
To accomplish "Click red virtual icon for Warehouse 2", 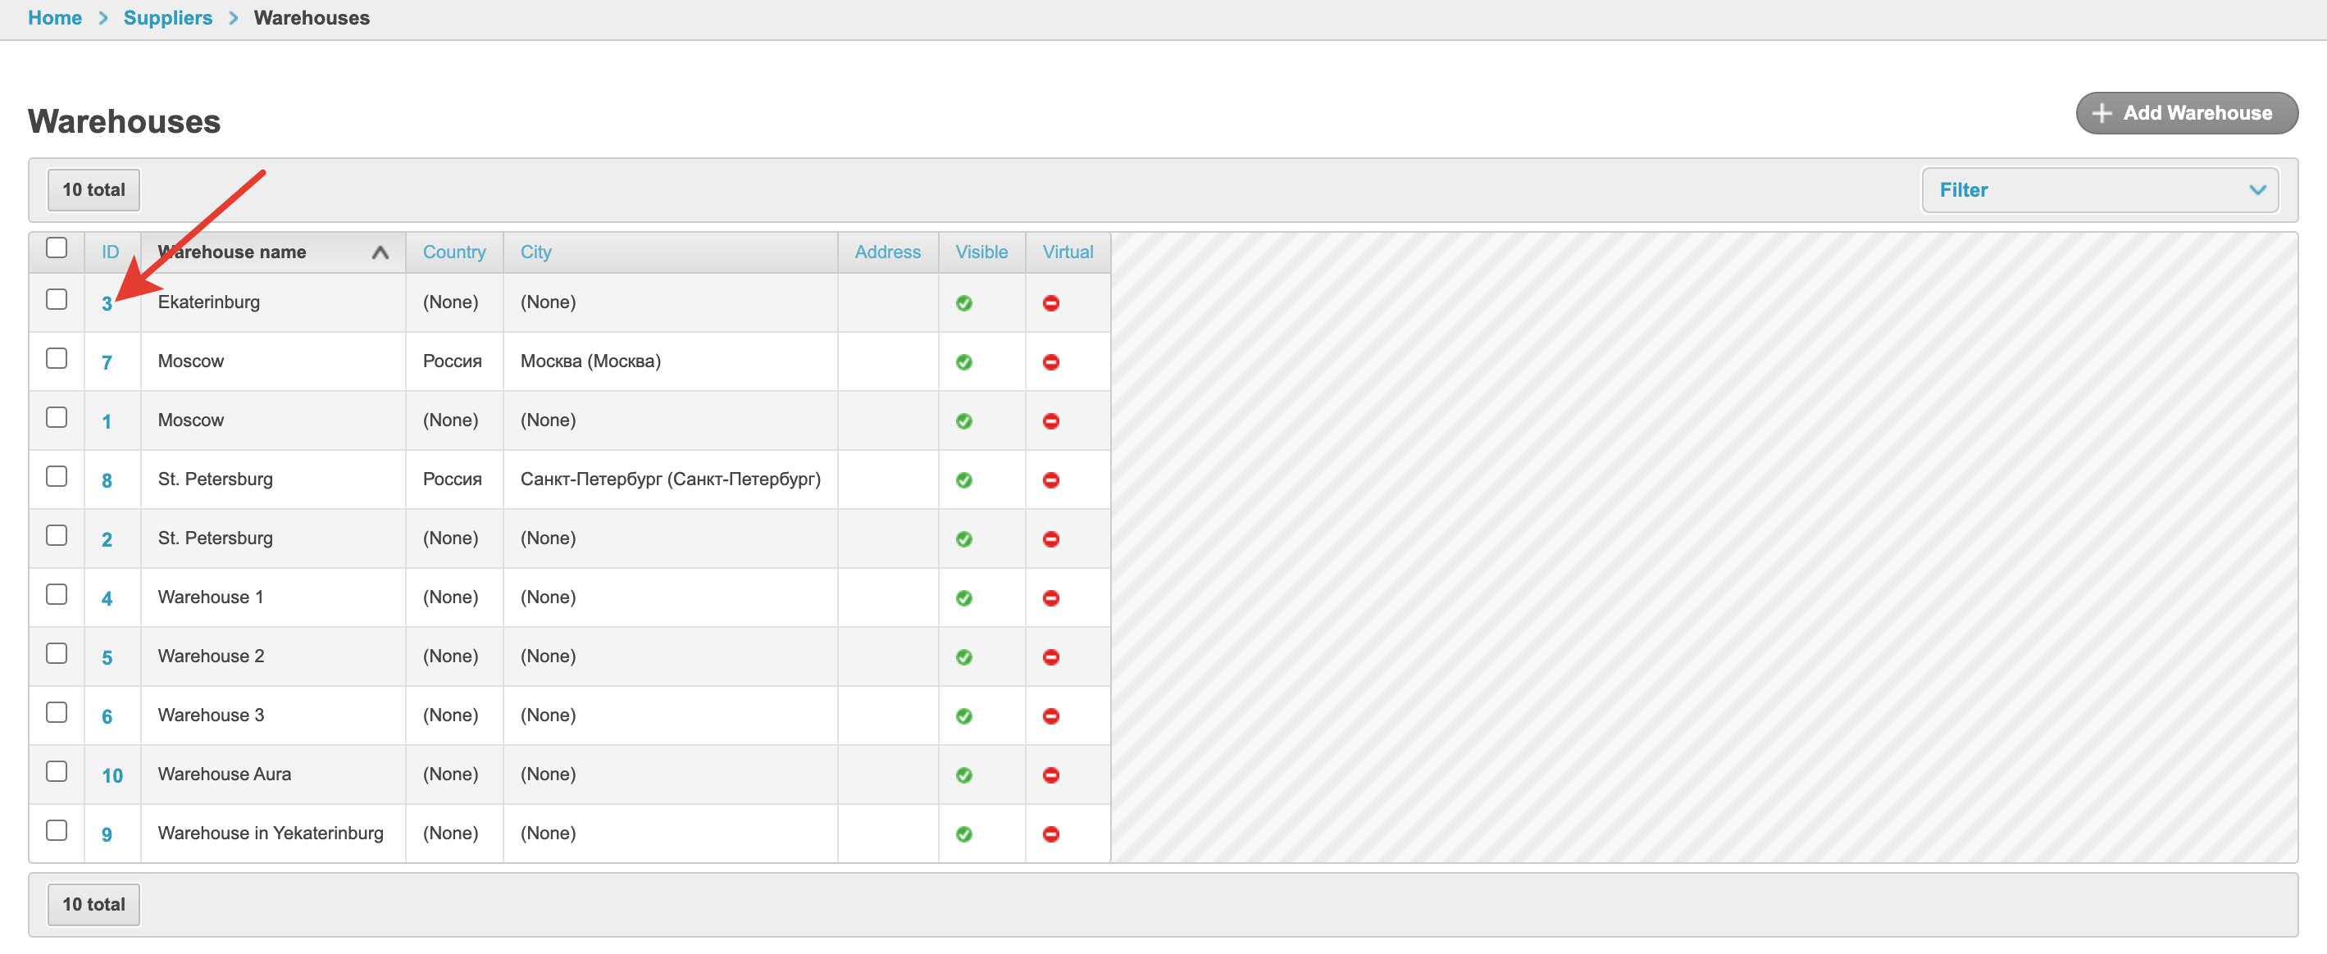I will 1050,657.
